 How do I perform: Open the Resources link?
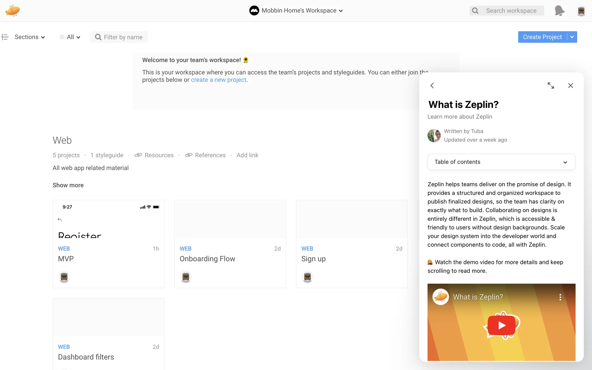coord(159,155)
